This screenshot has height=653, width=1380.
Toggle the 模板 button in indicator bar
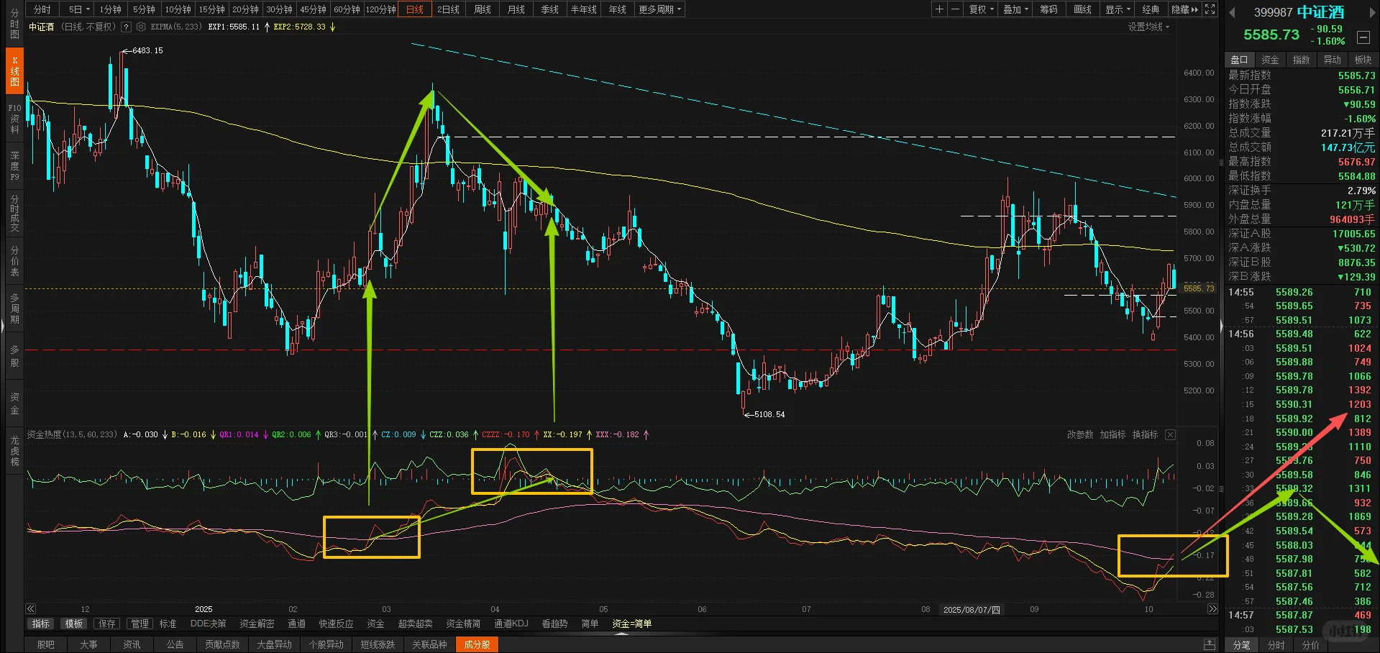(x=74, y=624)
